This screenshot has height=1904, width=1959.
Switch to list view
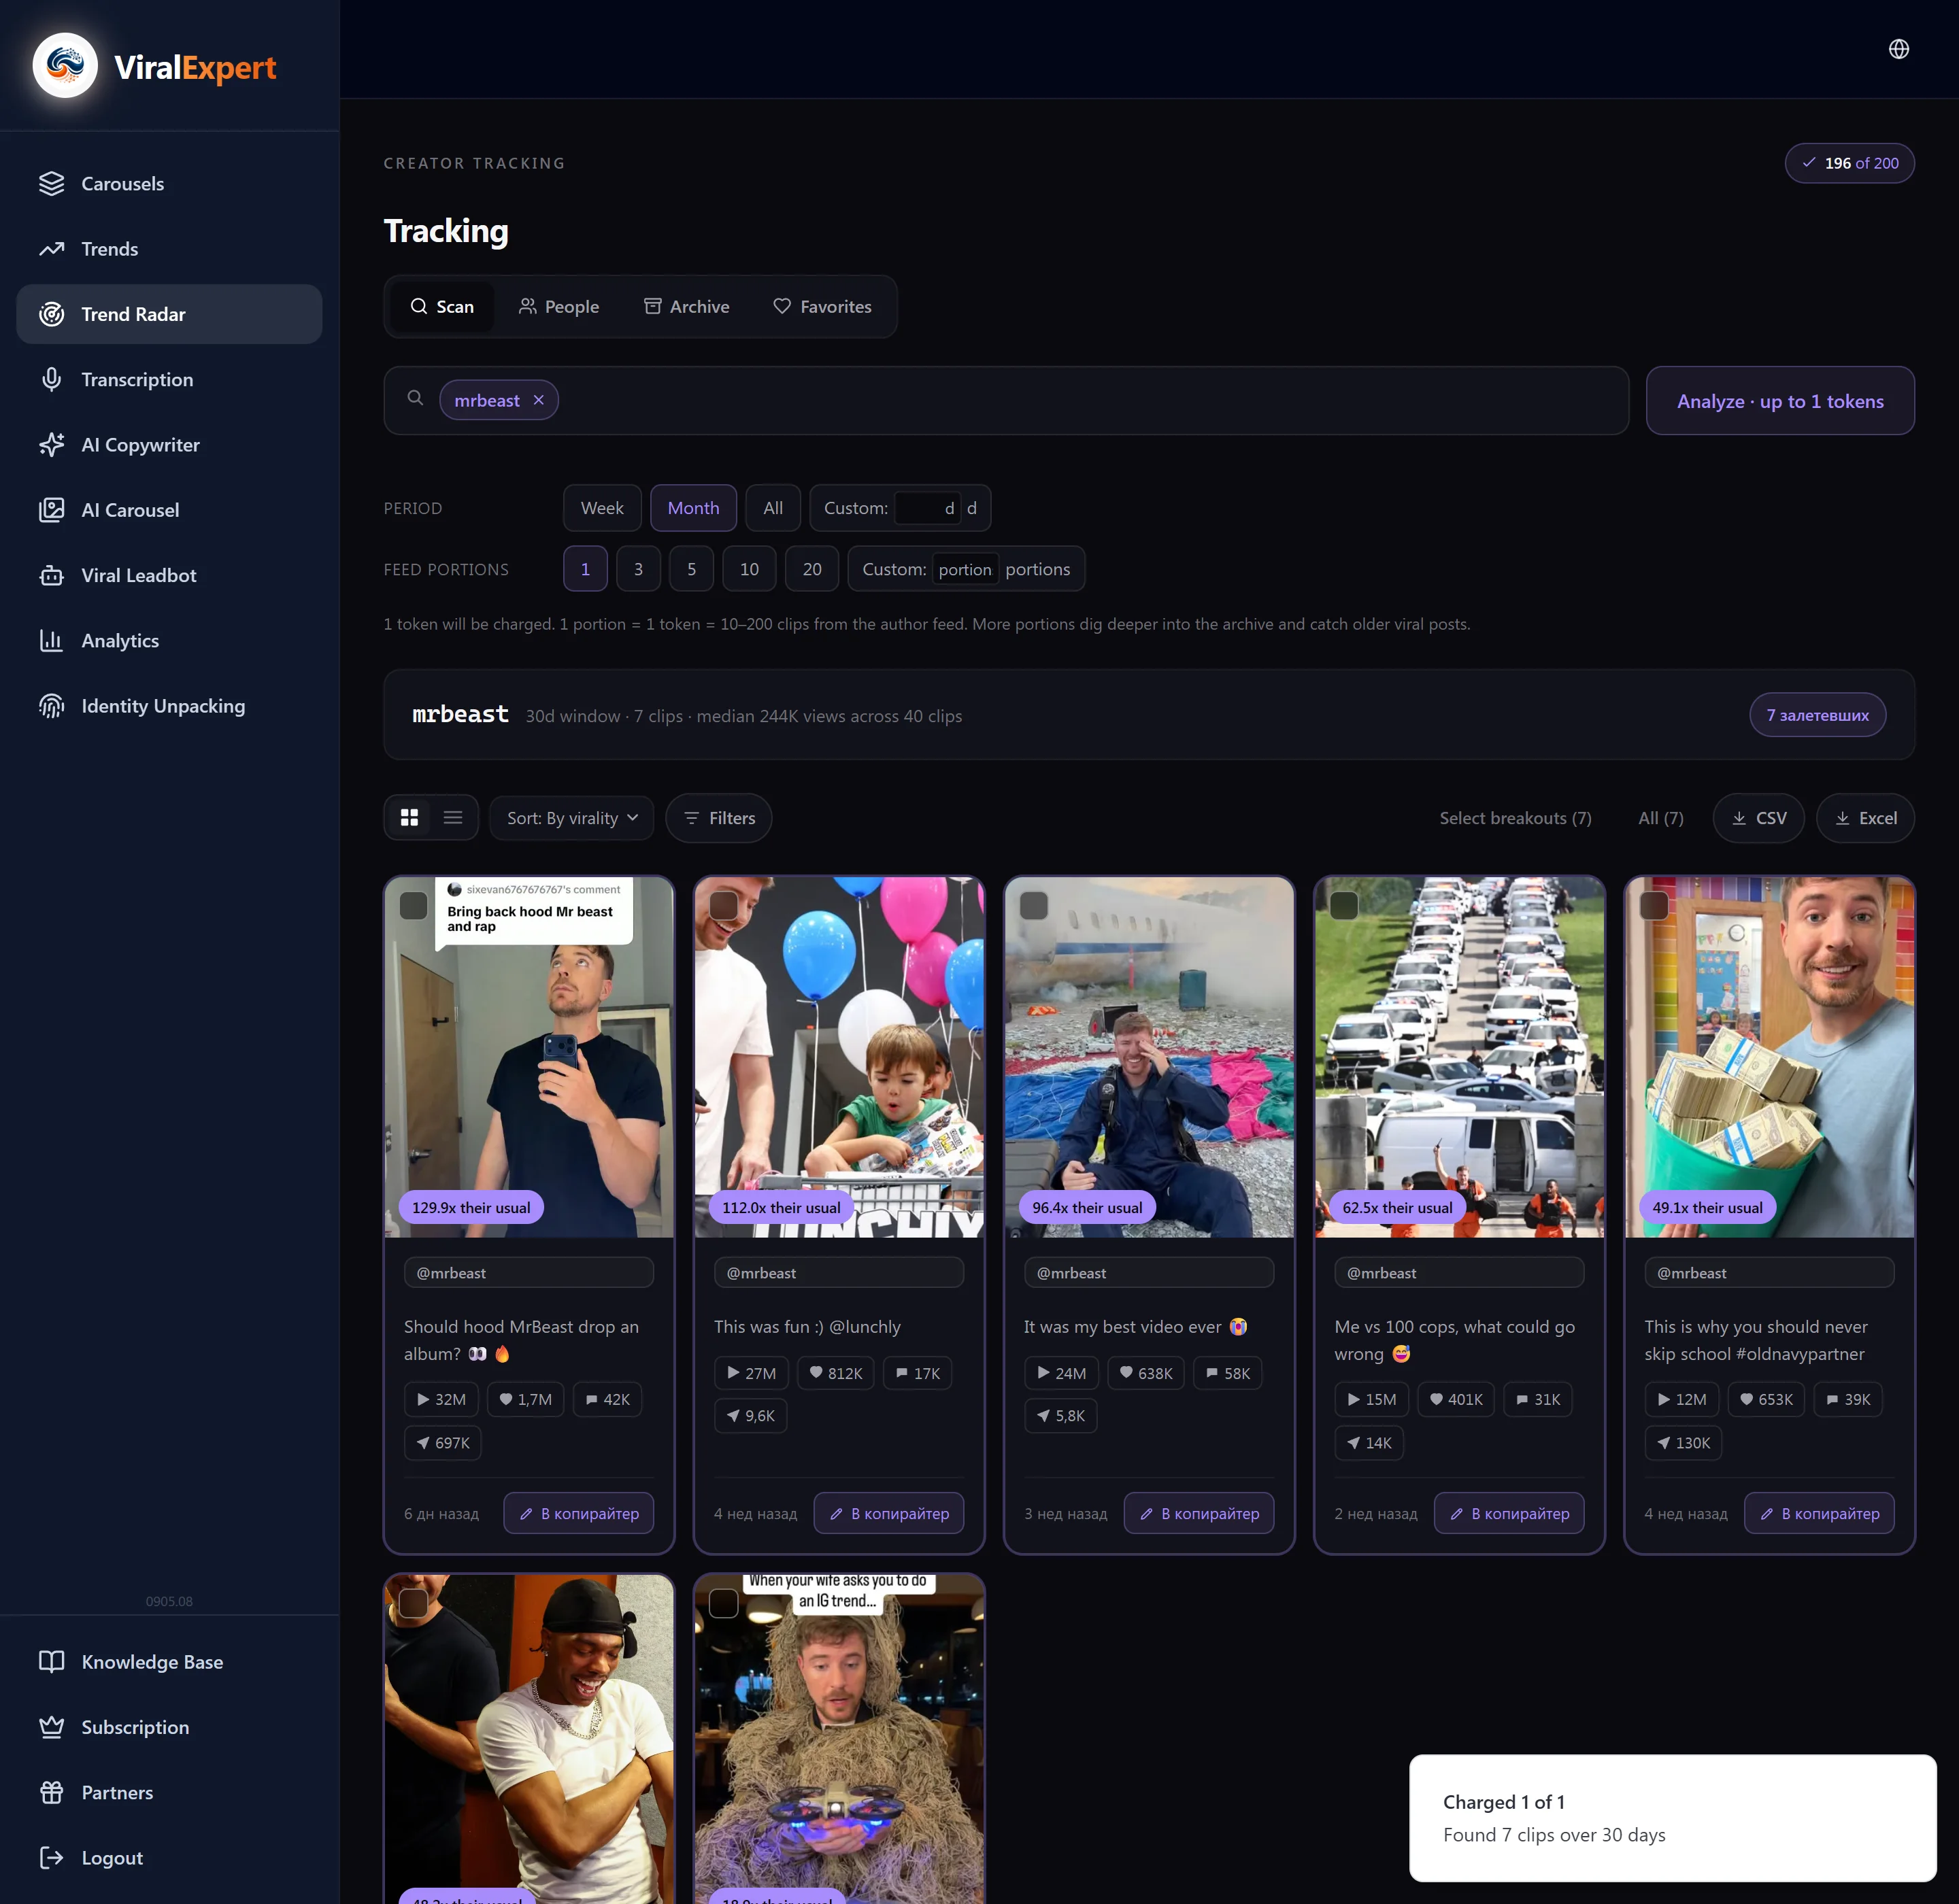453,818
